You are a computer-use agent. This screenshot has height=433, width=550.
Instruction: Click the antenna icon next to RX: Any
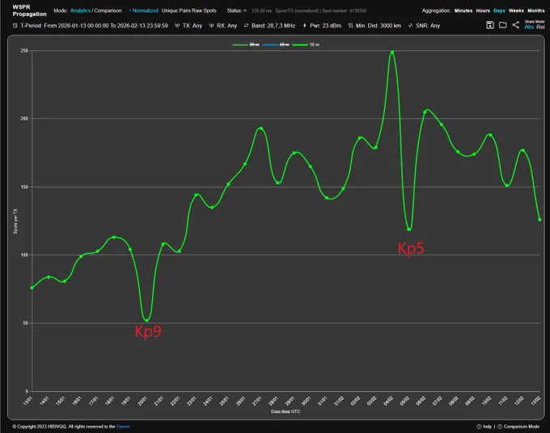coord(211,26)
